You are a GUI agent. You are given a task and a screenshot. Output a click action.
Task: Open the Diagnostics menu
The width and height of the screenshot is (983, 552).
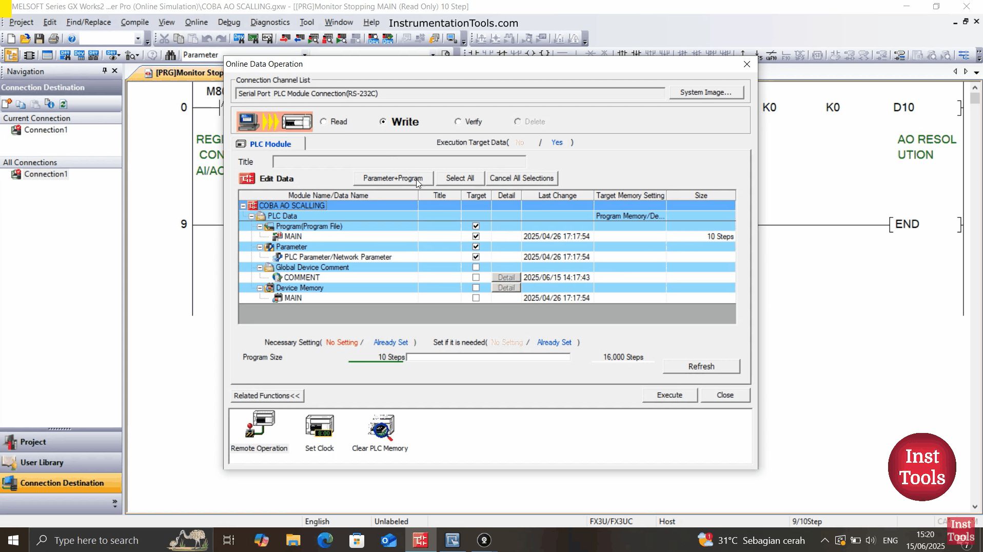click(270, 22)
